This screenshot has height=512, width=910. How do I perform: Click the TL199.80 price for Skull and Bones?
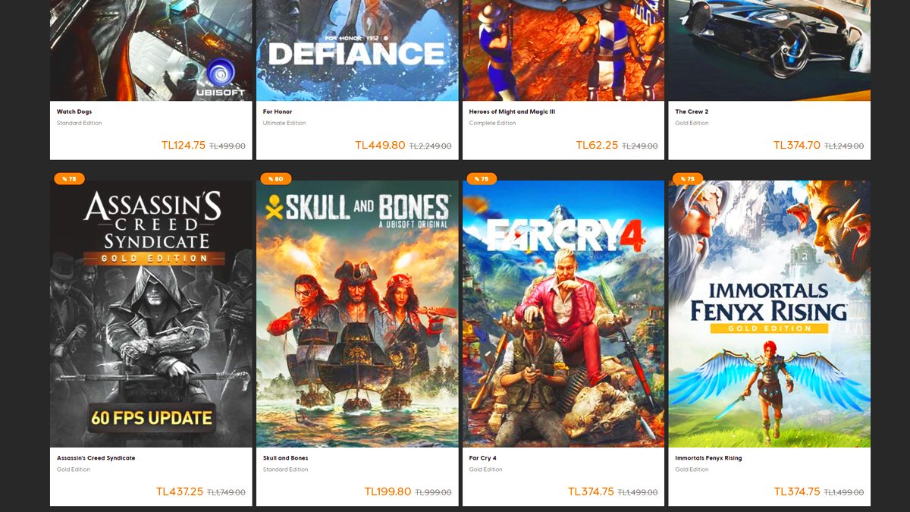coord(388,492)
